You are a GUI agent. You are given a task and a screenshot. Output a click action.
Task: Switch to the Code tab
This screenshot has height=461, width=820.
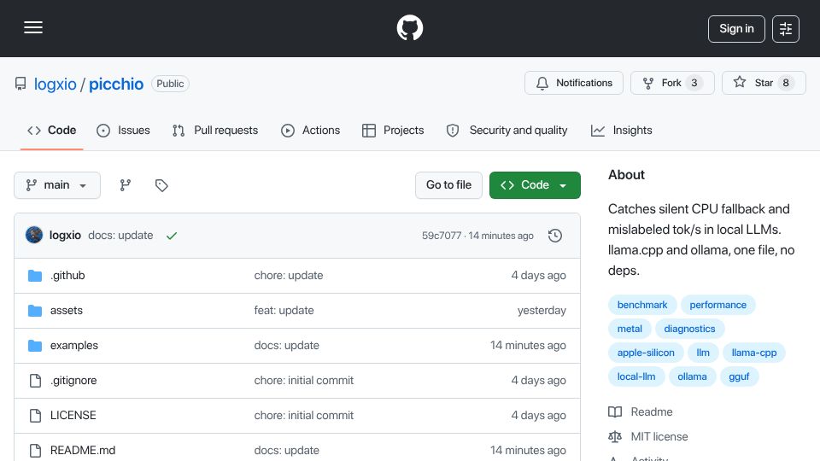[x=52, y=130]
